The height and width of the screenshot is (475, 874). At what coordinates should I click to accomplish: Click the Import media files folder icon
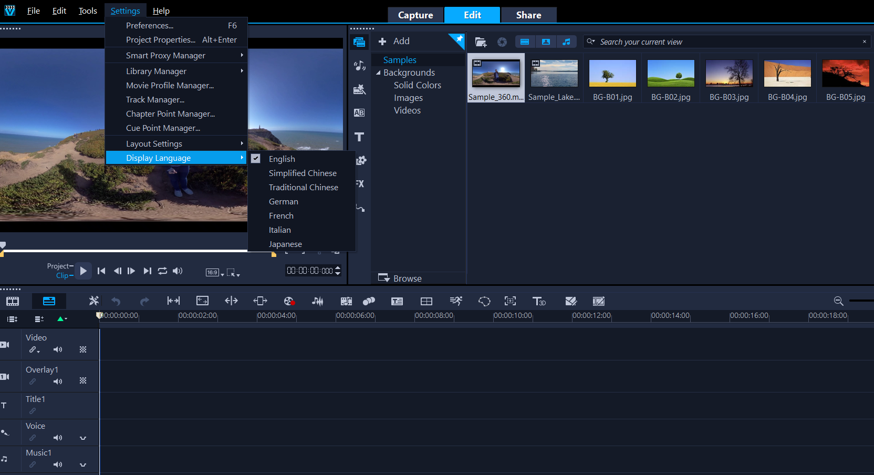[x=481, y=42]
